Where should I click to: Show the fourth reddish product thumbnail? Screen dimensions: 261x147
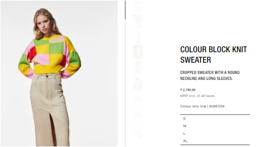point(138,52)
